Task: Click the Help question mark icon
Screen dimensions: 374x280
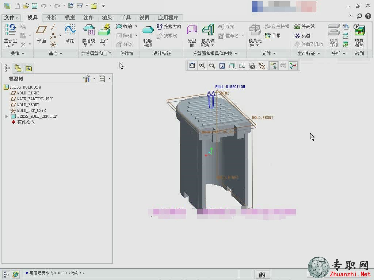Action: 368,16
